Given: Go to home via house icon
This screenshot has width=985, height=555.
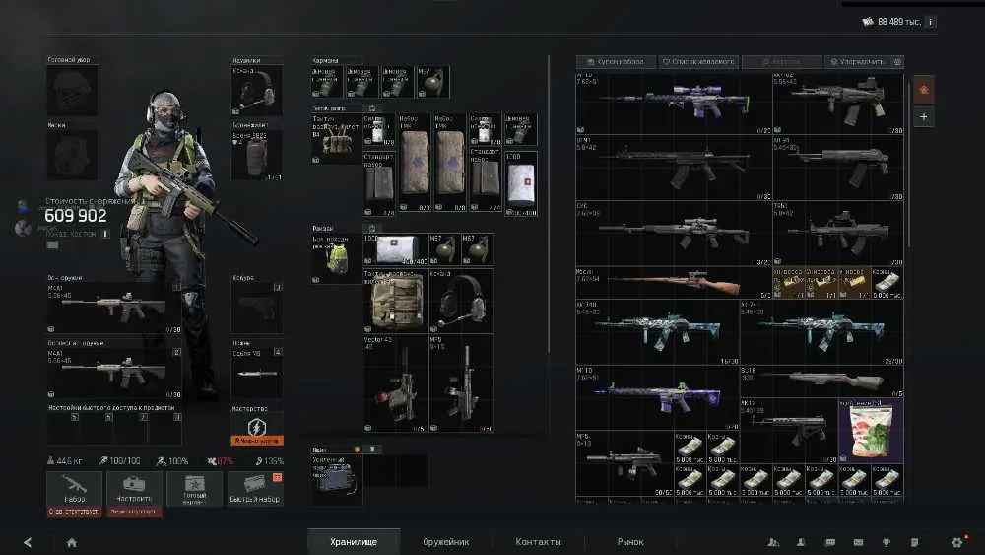Looking at the screenshot, I should 72,542.
